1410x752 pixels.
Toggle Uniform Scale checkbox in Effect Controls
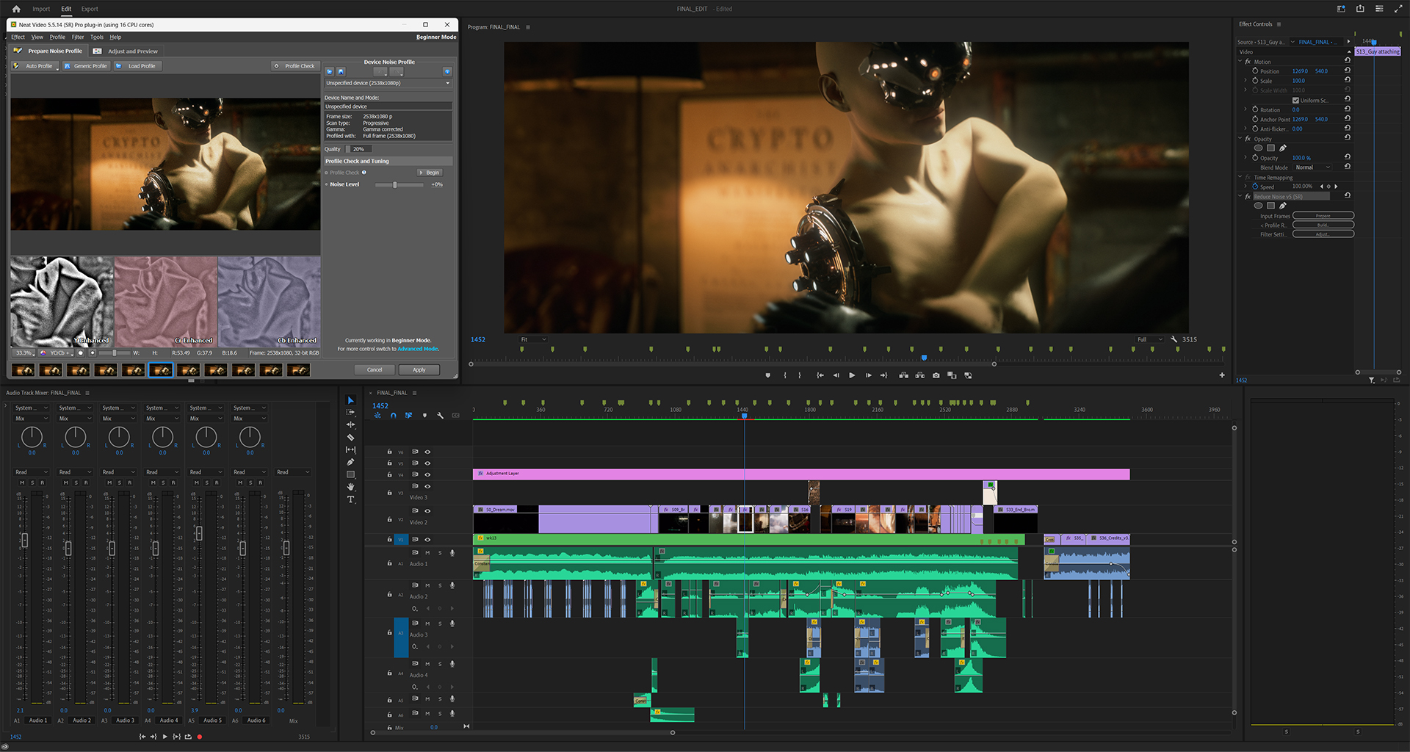click(x=1295, y=101)
